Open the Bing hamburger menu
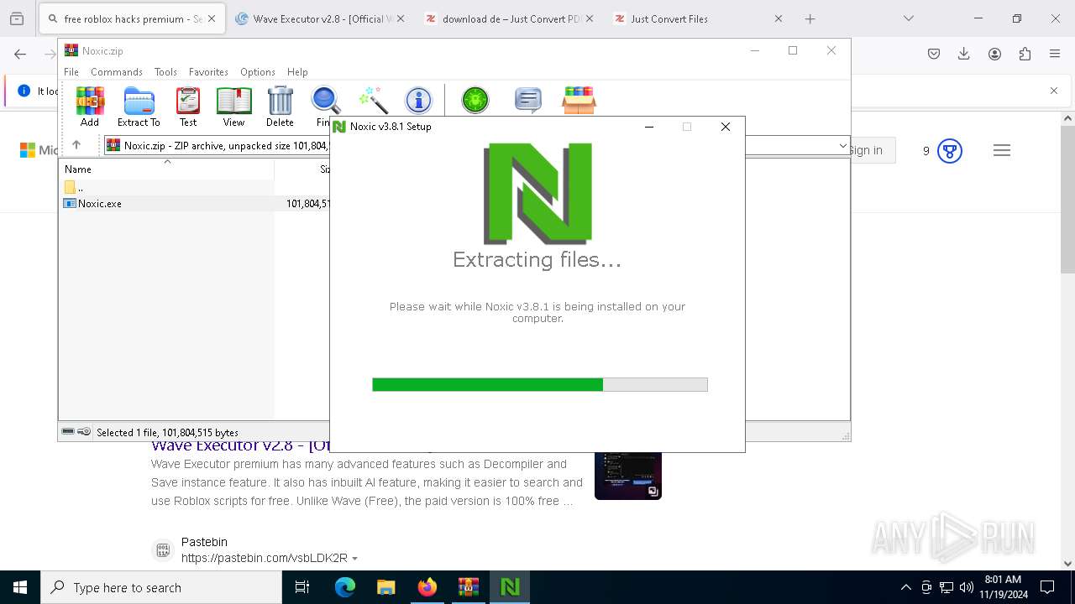The width and height of the screenshot is (1075, 604). (1001, 151)
